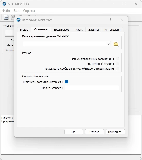Minimize the MakeMKV BETA window
This screenshot has height=160, width=142.
coord(112,4)
